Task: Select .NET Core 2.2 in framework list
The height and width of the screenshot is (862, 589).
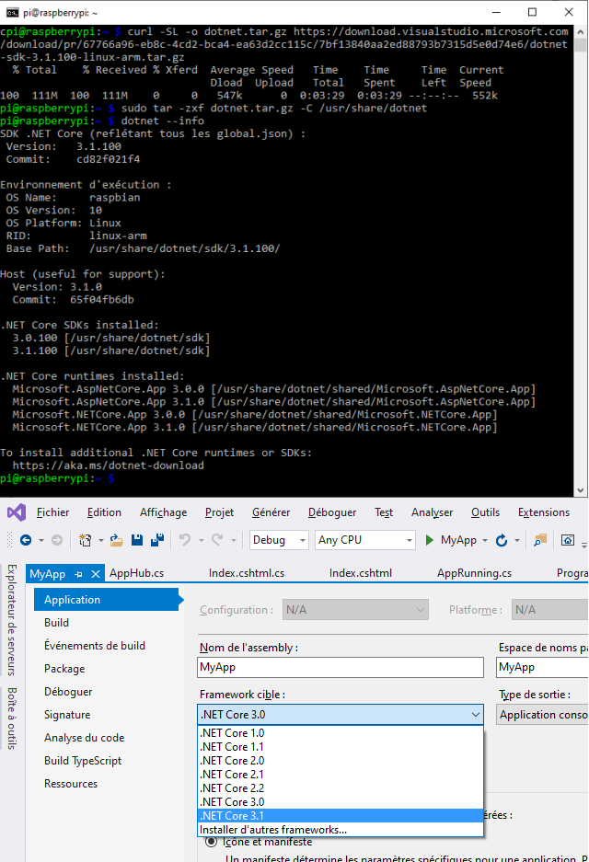Action: tap(341, 788)
